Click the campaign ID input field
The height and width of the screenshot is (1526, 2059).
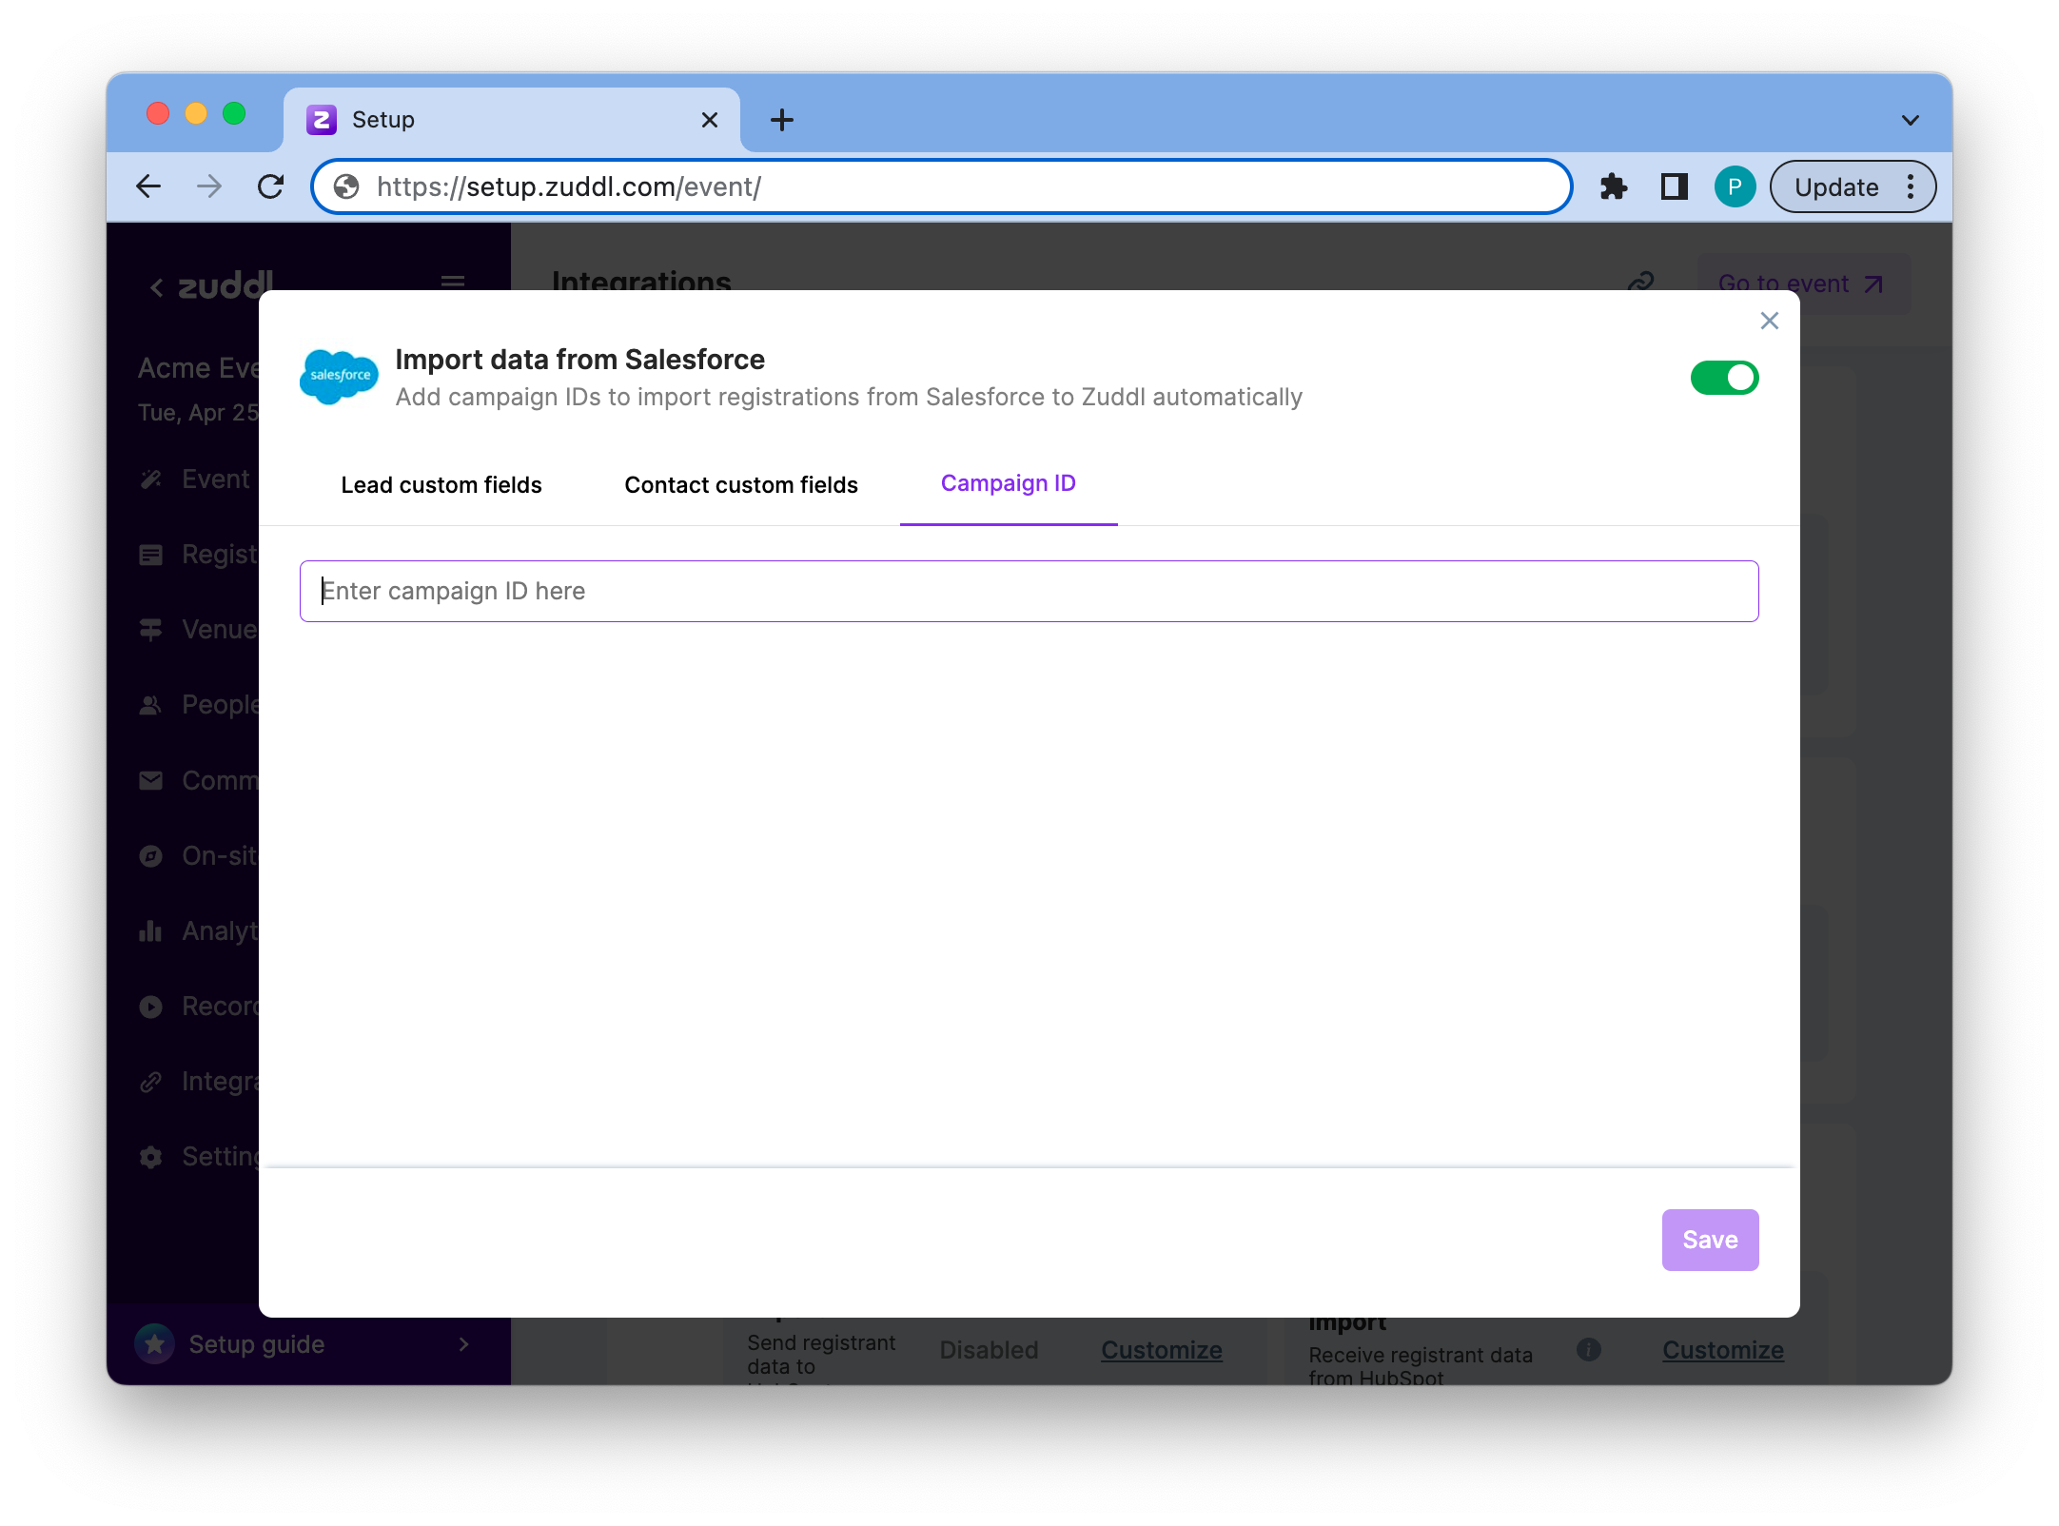(1028, 591)
